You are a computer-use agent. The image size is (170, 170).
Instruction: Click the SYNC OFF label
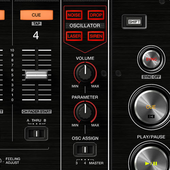(151, 77)
